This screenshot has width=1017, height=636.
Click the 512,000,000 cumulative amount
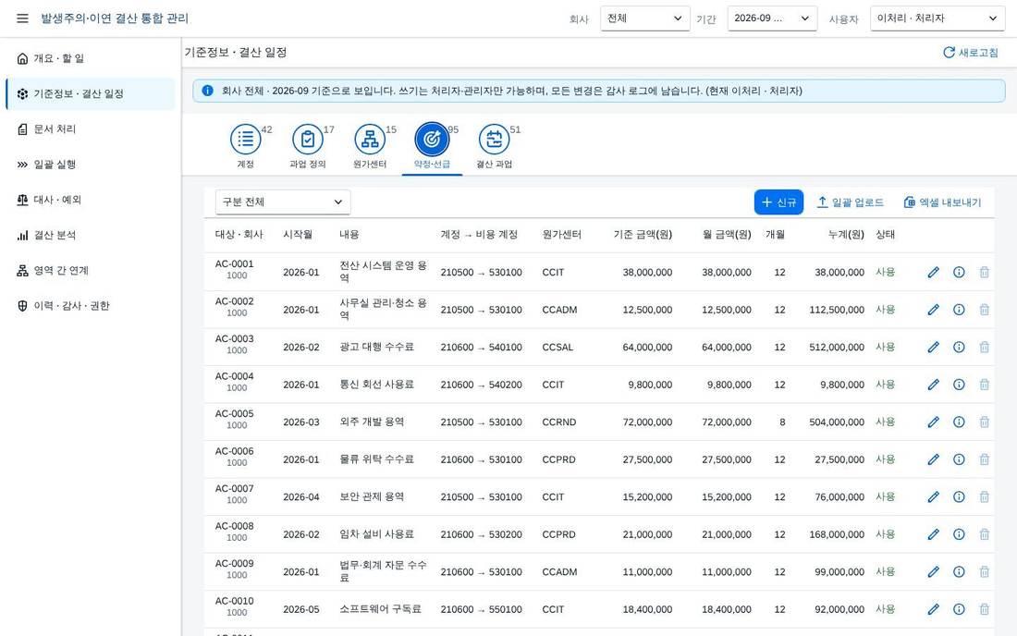pyautogui.click(x=837, y=347)
